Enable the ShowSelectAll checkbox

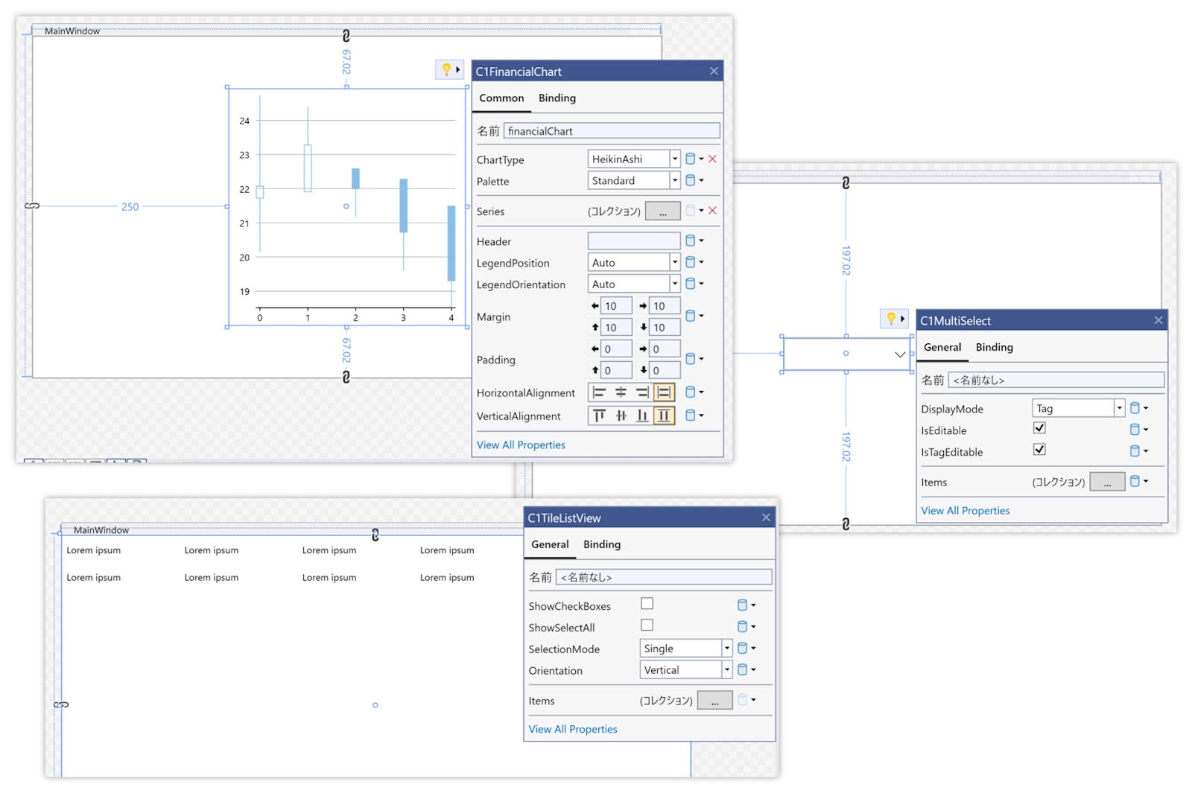point(647,625)
